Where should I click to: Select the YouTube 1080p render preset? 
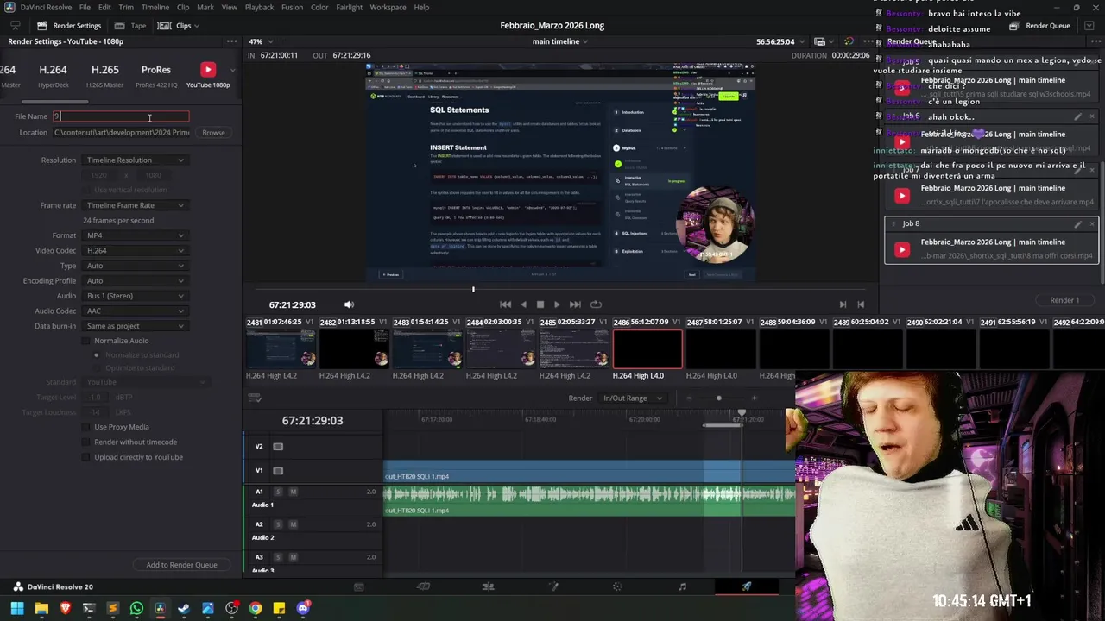coord(207,74)
